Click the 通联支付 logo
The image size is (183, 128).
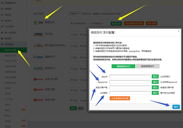click(x=38, y=57)
